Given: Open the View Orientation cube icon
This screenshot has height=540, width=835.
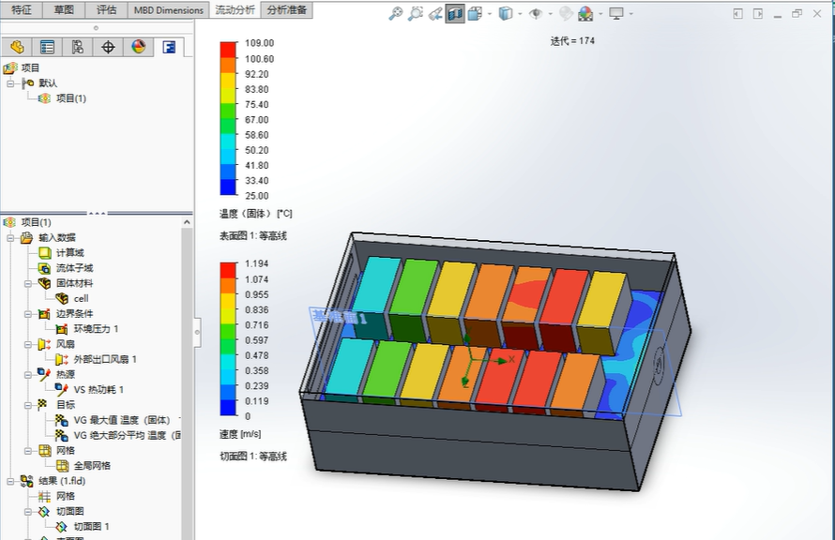Looking at the screenshot, I should [x=475, y=14].
